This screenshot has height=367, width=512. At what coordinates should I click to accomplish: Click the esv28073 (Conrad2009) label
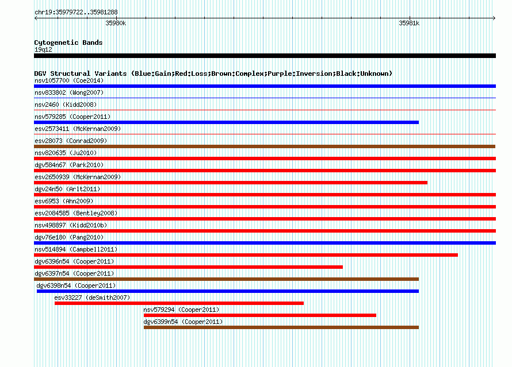[x=71, y=141]
